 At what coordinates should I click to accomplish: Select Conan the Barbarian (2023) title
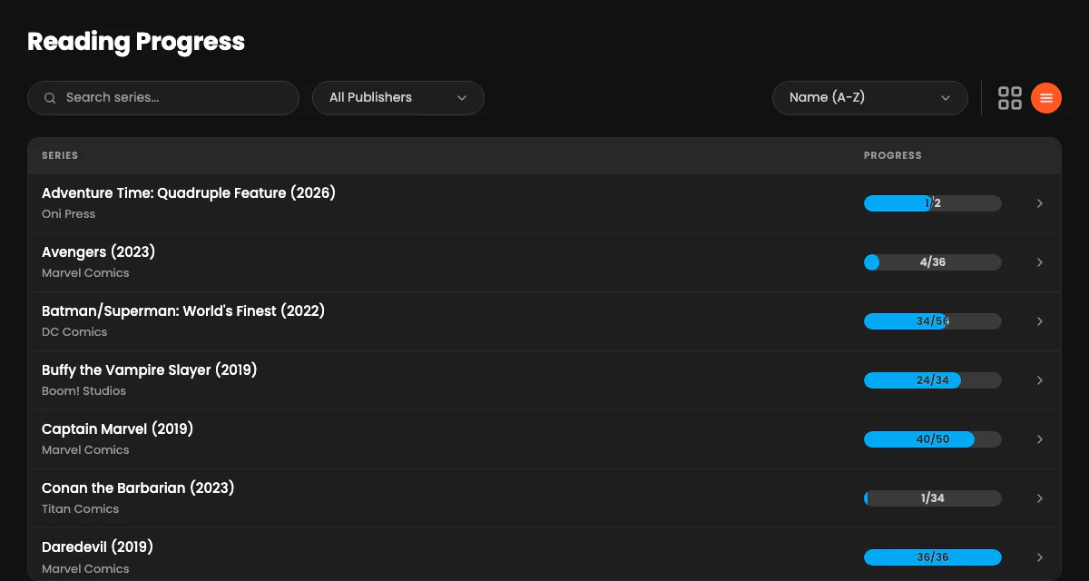tap(138, 487)
